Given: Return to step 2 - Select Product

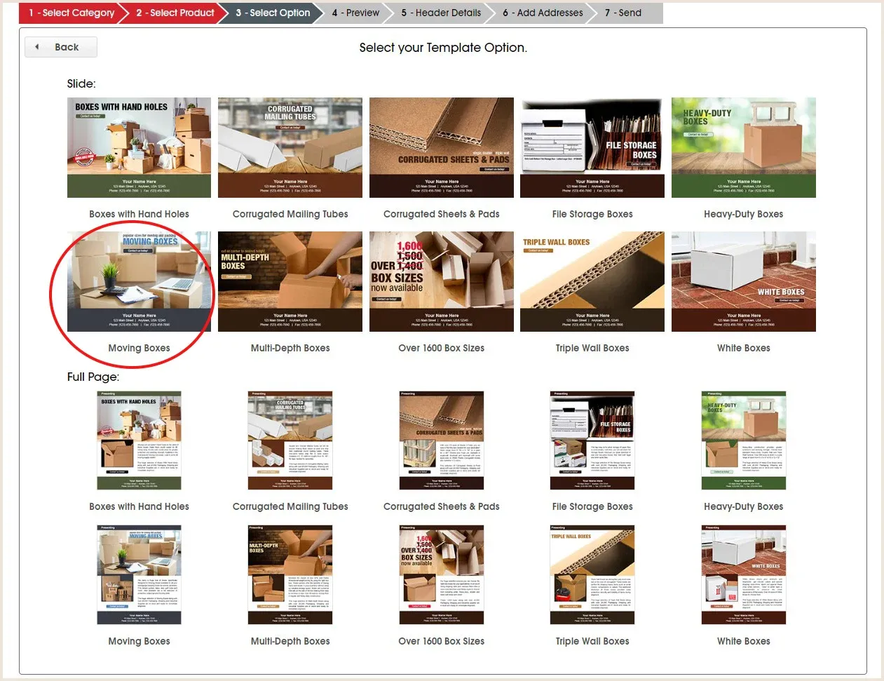Looking at the screenshot, I should coord(175,13).
